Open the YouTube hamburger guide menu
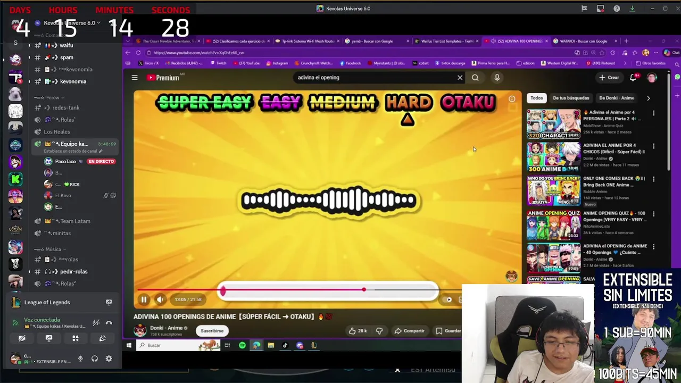 pyautogui.click(x=135, y=78)
